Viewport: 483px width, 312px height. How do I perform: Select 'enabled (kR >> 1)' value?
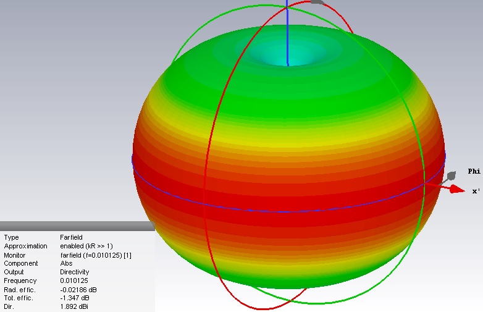(x=86, y=246)
